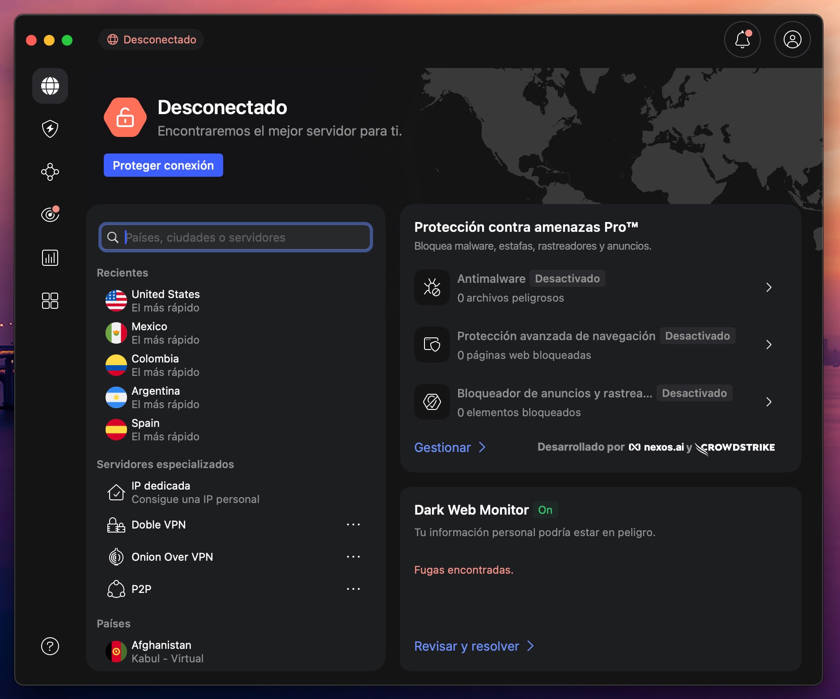Open Onion Over VPN more options dots
The height and width of the screenshot is (699, 840).
pos(353,557)
